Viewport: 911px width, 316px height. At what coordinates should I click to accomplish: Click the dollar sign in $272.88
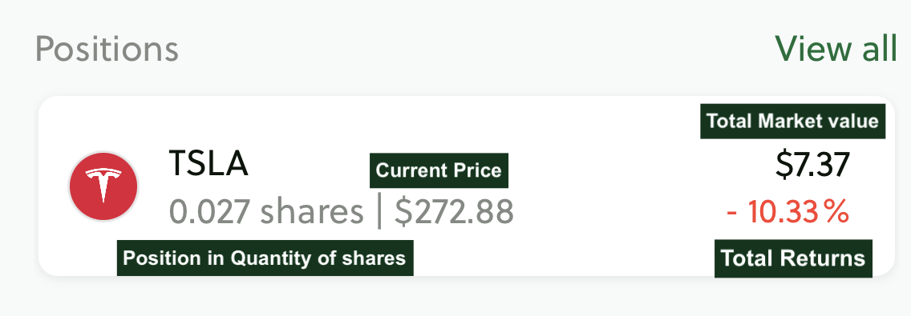(x=403, y=212)
